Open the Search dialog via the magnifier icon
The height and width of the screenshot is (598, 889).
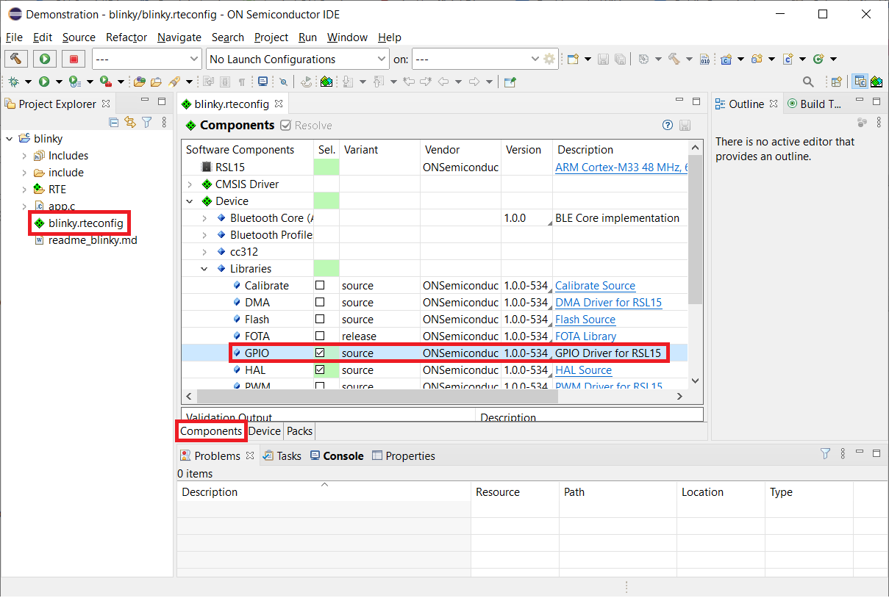[807, 82]
